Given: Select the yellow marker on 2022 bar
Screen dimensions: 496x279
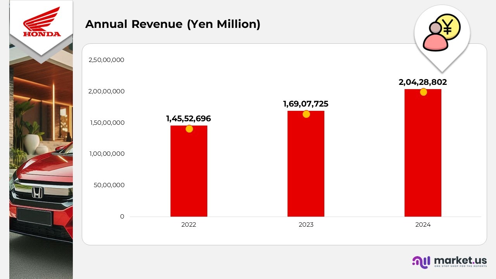Looking at the screenshot, I should coord(189,129).
